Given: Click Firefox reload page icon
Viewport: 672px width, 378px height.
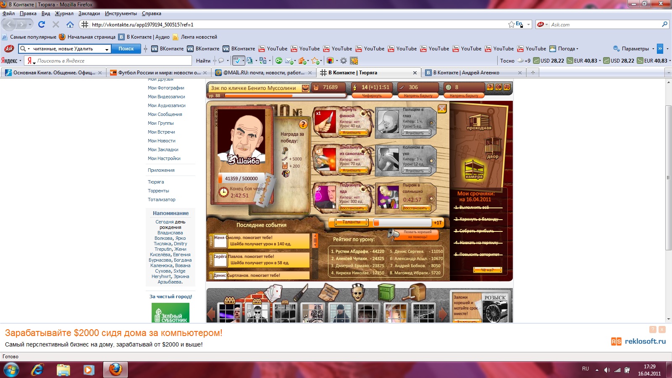Looking at the screenshot, I should click(42, 24).
